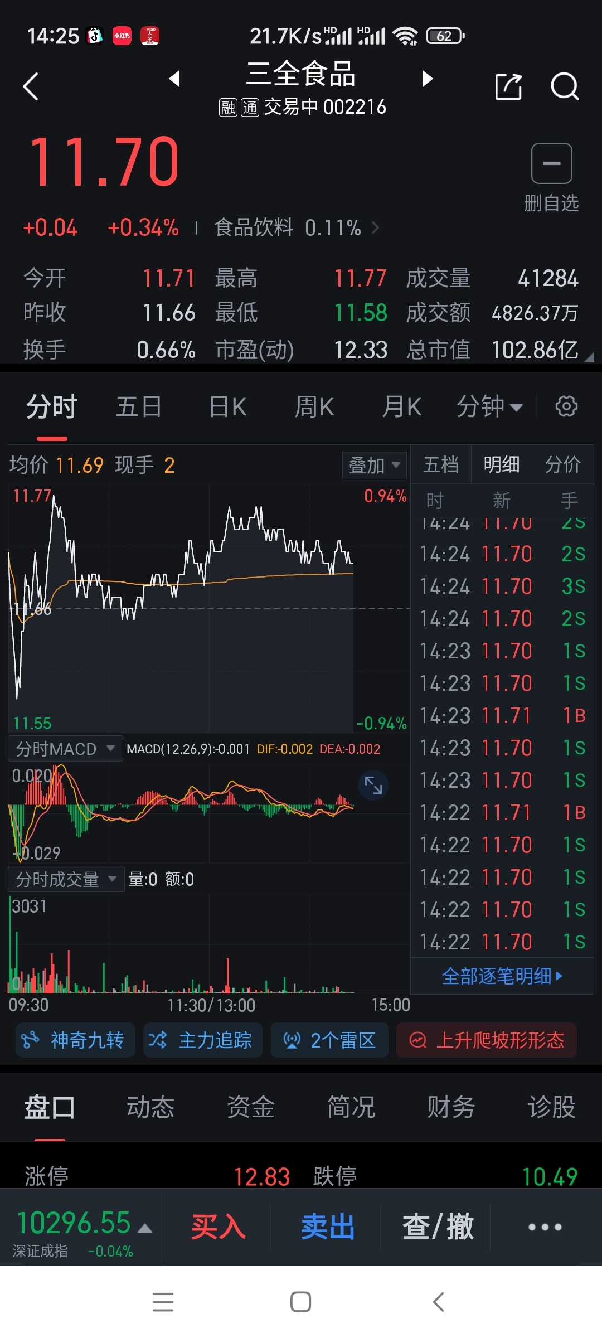The width and height of the screenshot is (602, 1338).
Task: Tap the 涨停 12.83 limit-up value
Action: pyautogui.click(x=261, y=1177)
